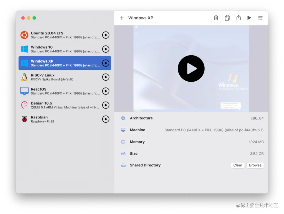Run VM with the toolbar play icon

(249, 18)
